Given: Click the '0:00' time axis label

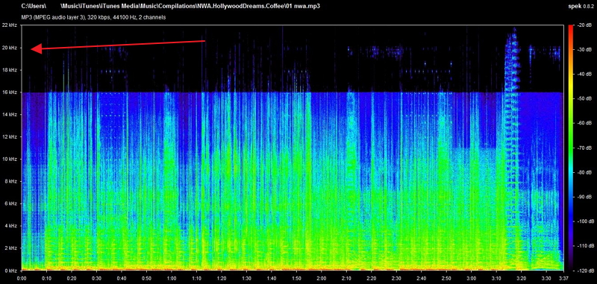Looking at the screenshot, I should (x=22, y=277).
